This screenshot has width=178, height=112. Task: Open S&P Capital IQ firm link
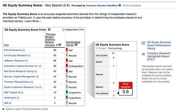14,92
